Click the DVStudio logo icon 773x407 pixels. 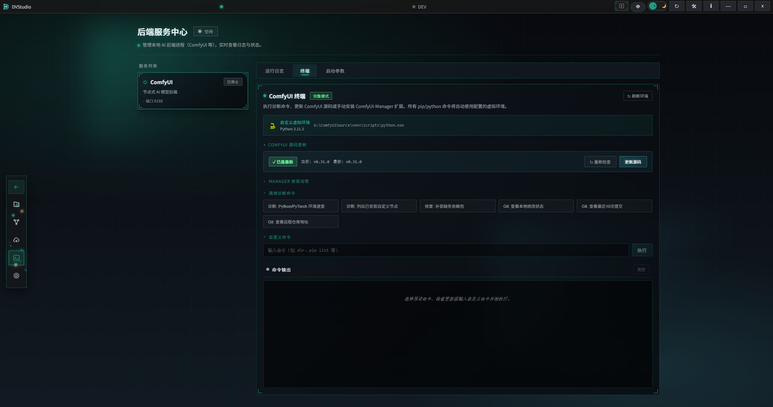coord(6,6)
